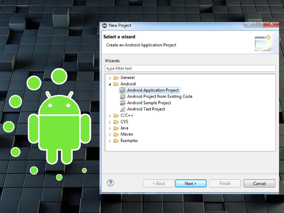This screenshot has width=284, height=213.
Task: Select the "CVS" tree label
Action: click(x=124, y=122)
